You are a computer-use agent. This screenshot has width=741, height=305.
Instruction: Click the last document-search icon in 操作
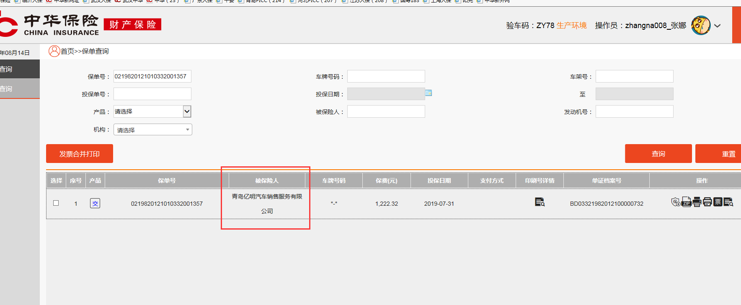[728, 202]
